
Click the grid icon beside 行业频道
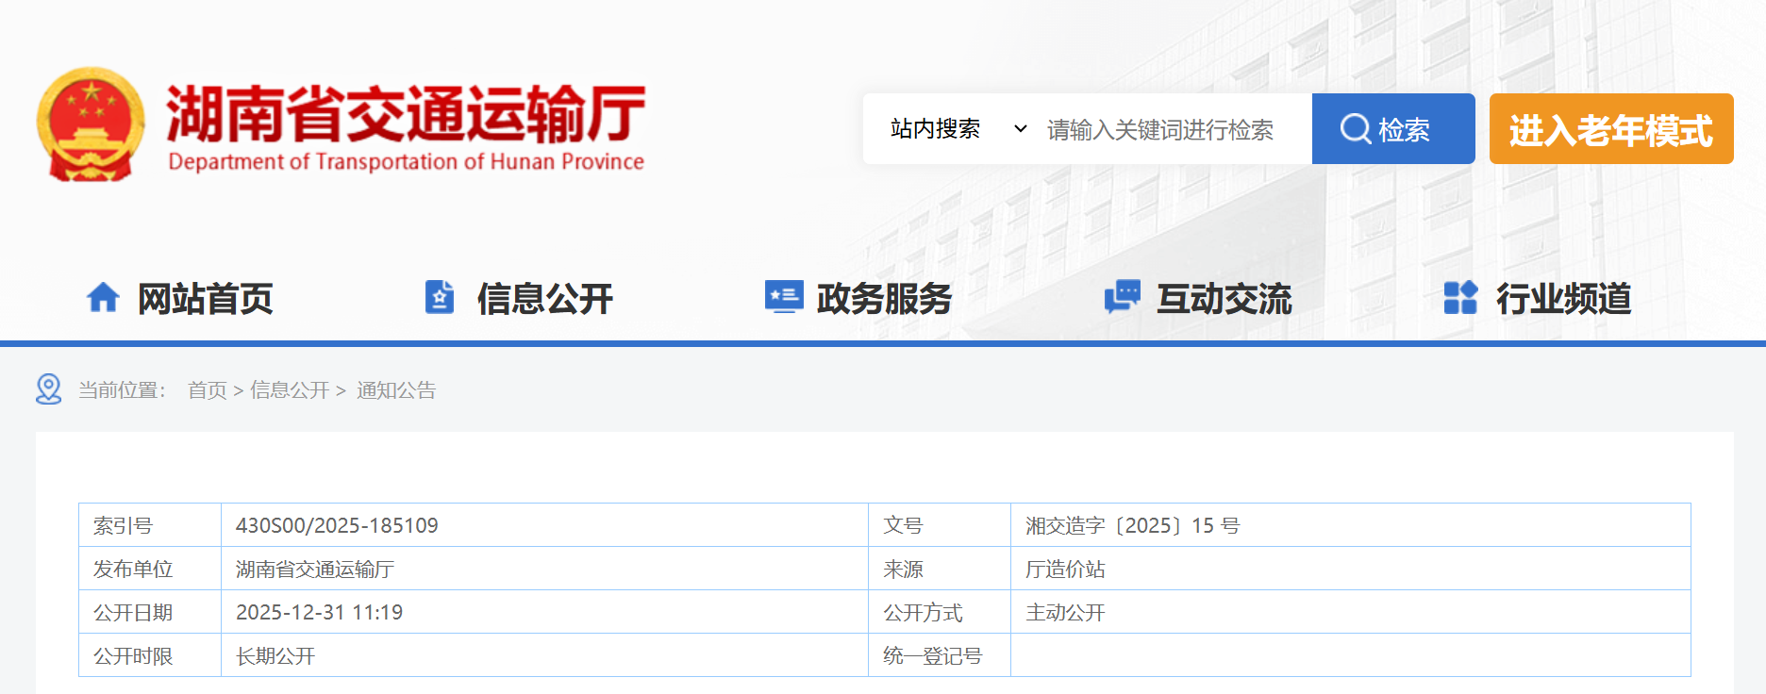tap(1460, 298)
